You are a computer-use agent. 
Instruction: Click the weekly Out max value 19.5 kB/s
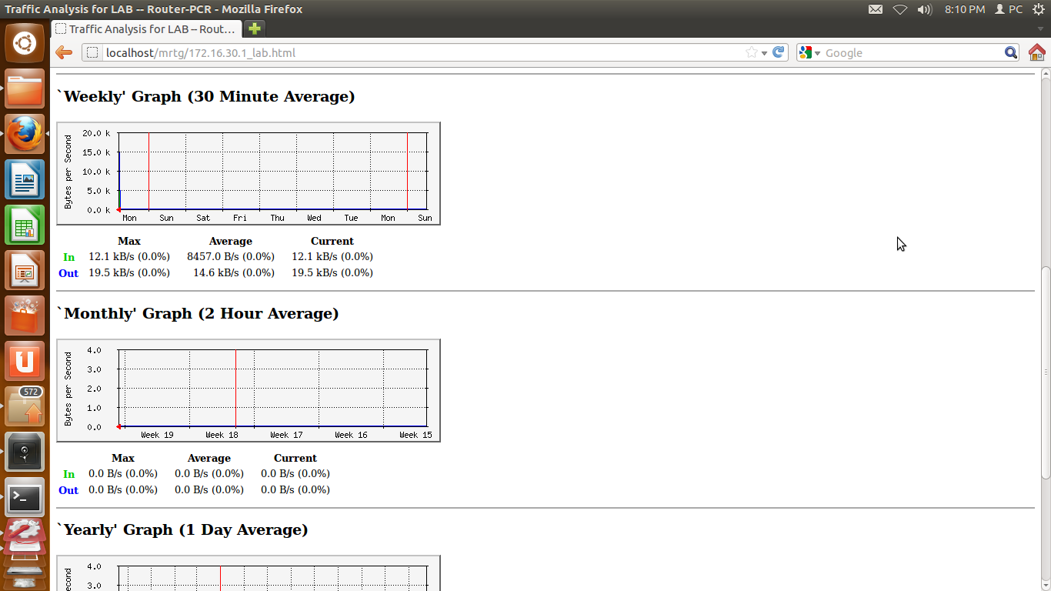(129, 272)
